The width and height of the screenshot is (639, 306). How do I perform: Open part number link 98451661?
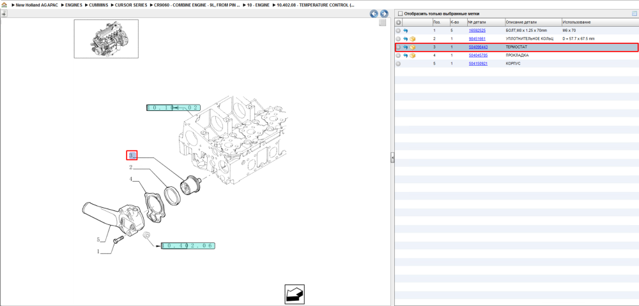477,39
